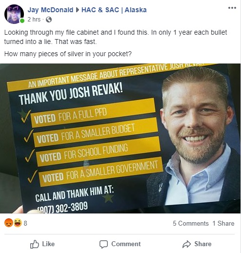Open the Josh Revak mailer photo
This screenshot has width=241, height=253.
point(120,138)
